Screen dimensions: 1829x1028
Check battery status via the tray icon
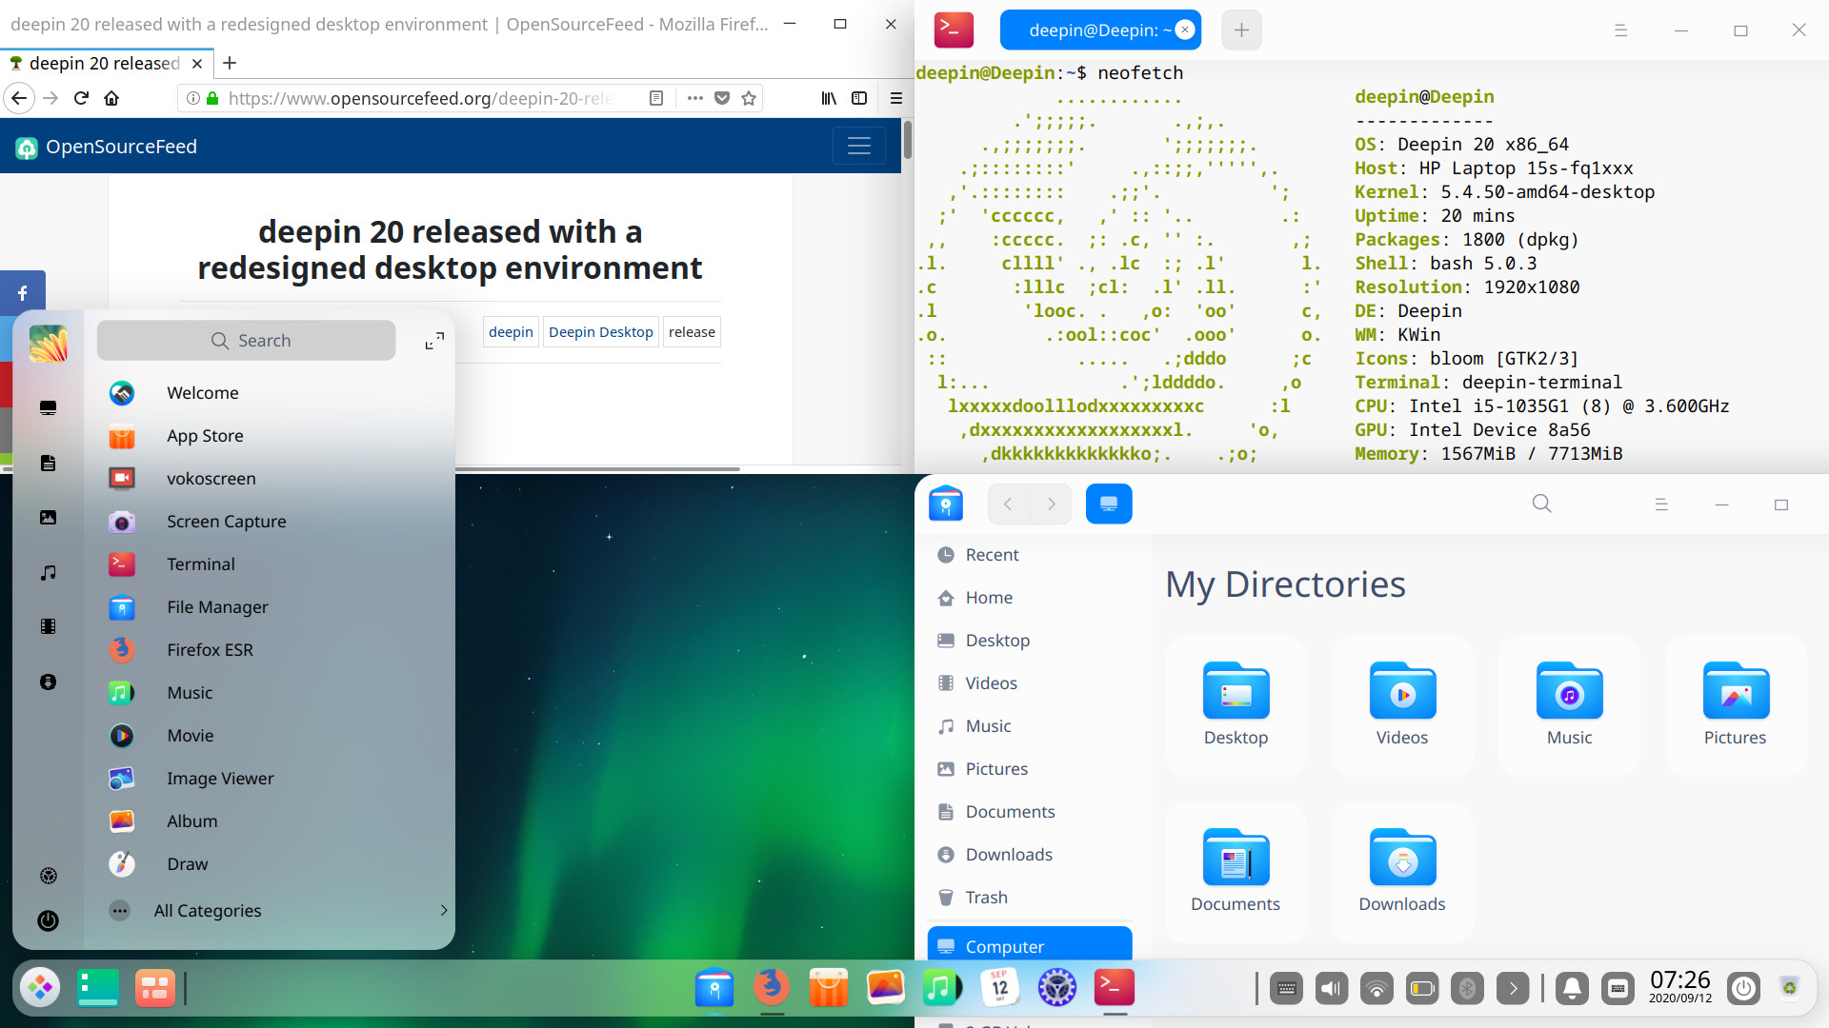point(1422,988)
